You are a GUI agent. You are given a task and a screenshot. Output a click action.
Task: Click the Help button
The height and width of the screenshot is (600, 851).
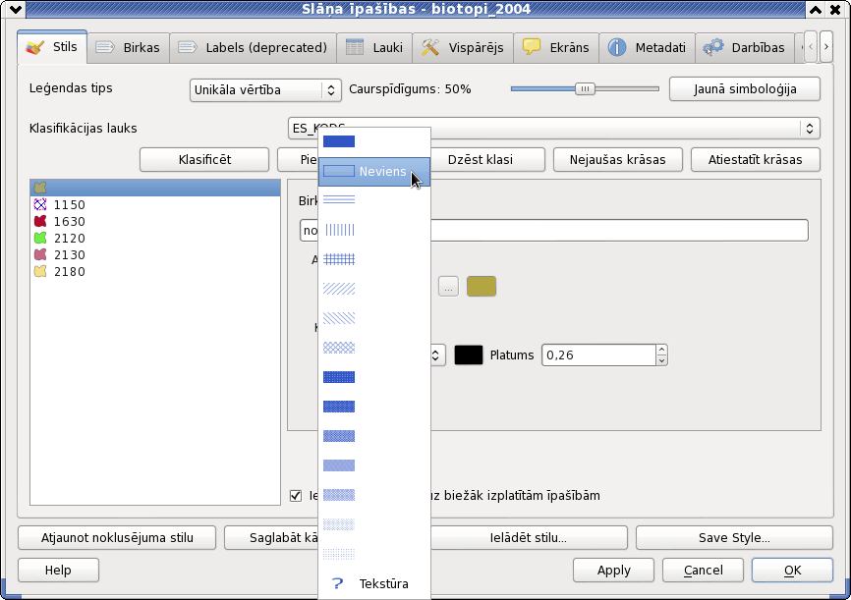click(58, 571)
